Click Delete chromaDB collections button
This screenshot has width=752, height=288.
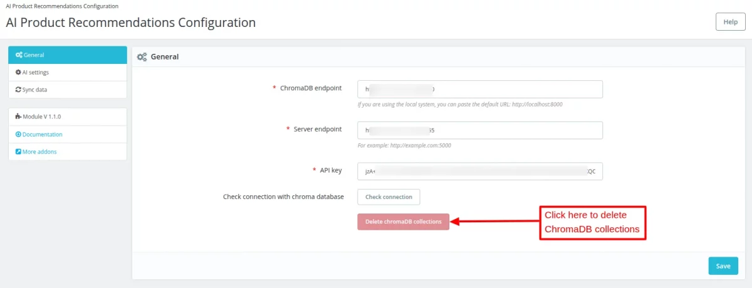tap(404, 222)
